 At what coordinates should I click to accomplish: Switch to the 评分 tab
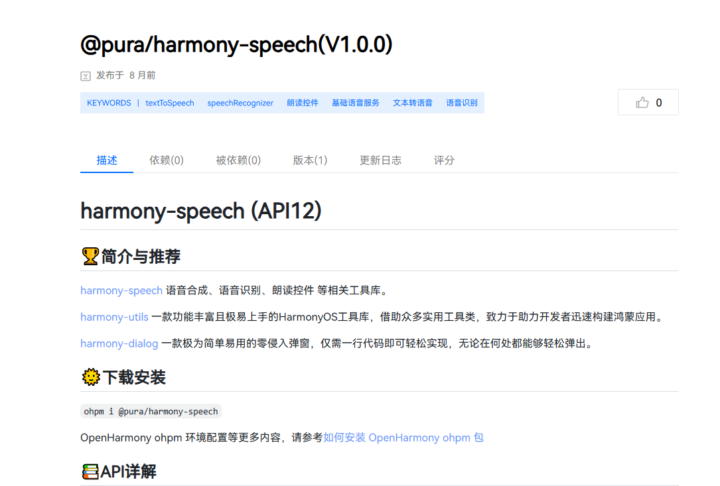tap(444, 160)
